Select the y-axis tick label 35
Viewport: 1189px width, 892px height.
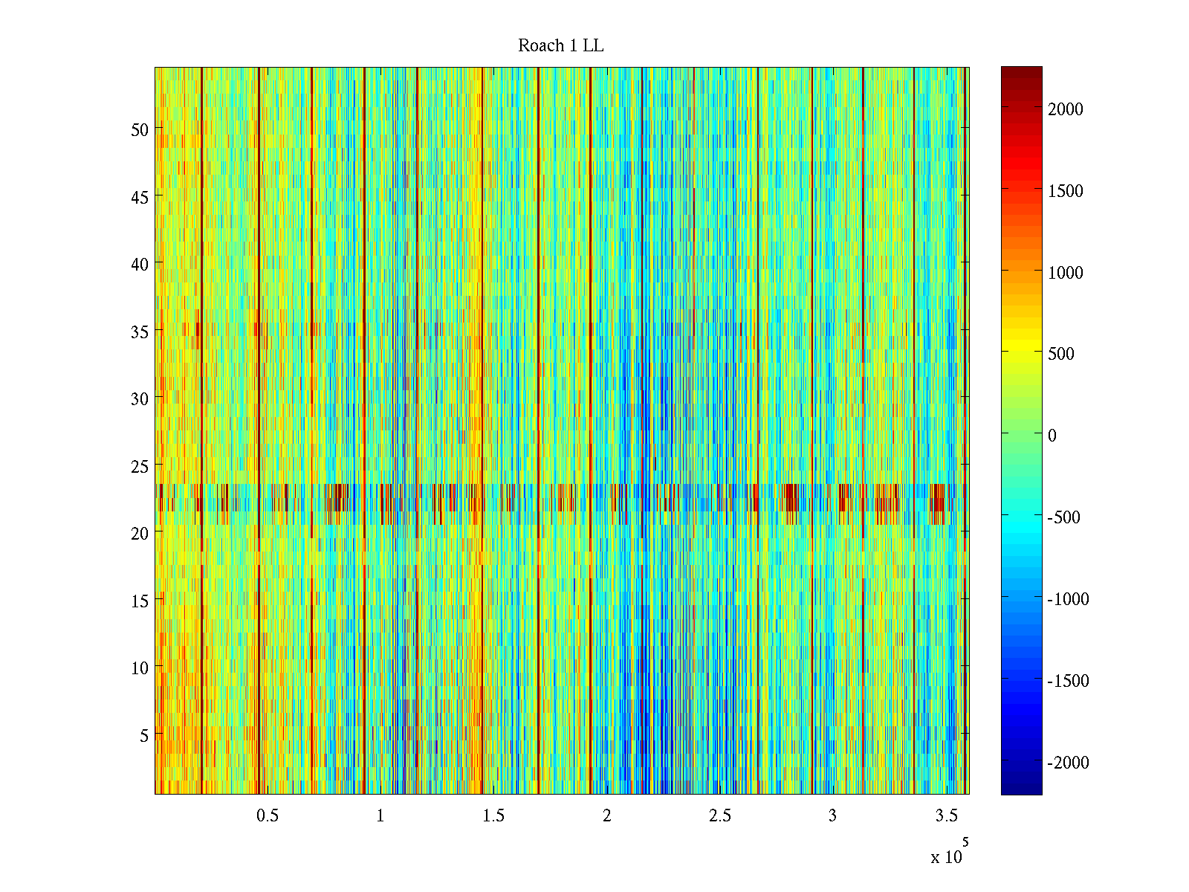140,332
